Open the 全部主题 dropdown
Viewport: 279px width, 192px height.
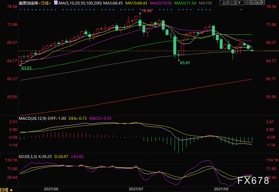tap(232, 3)
